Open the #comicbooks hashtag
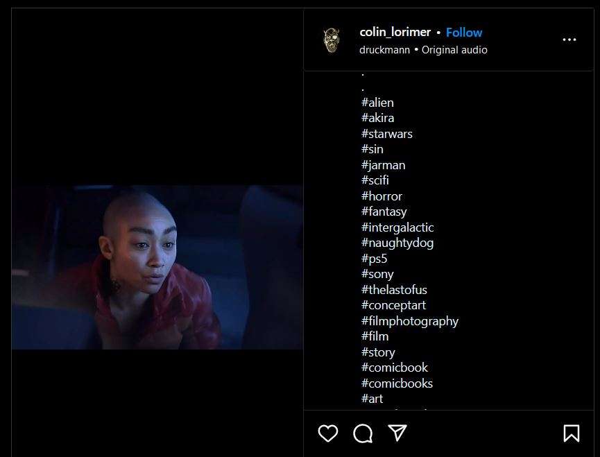 397,383
